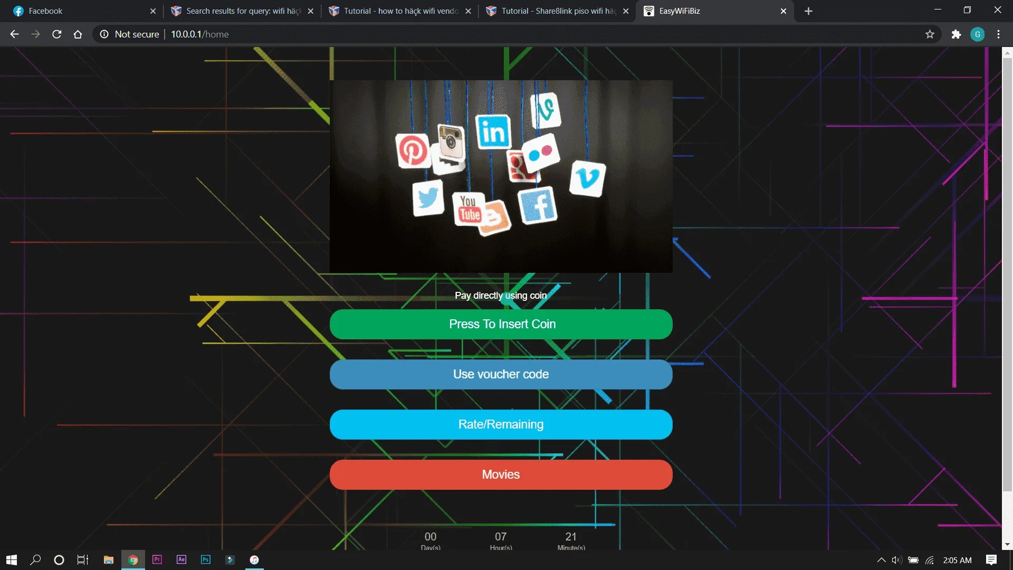The height and width of the screenshot is (570, 1013).
Task: Minimize the Chrome window
Action: tap(938, 10)
